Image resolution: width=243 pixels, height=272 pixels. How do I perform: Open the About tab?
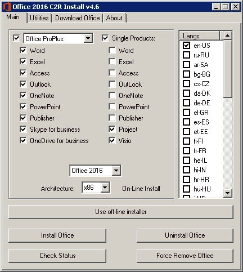coord(114,18)
